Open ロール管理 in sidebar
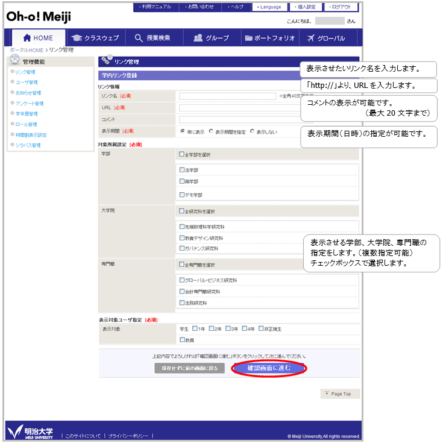This screenshot has width=443, height=447. (x=26, y=124)
